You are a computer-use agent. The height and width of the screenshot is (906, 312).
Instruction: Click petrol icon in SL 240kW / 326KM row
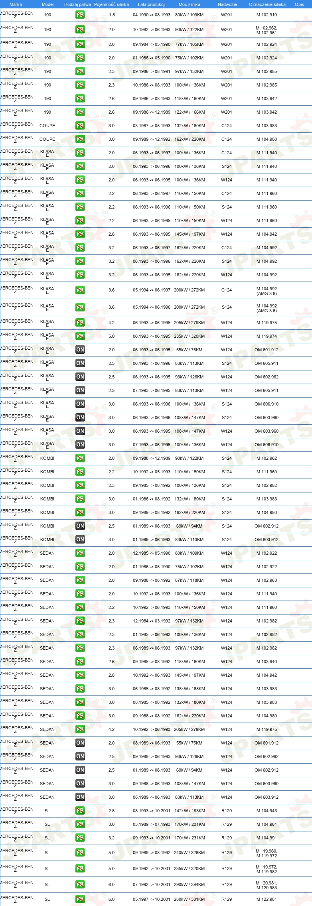[80, 853]
